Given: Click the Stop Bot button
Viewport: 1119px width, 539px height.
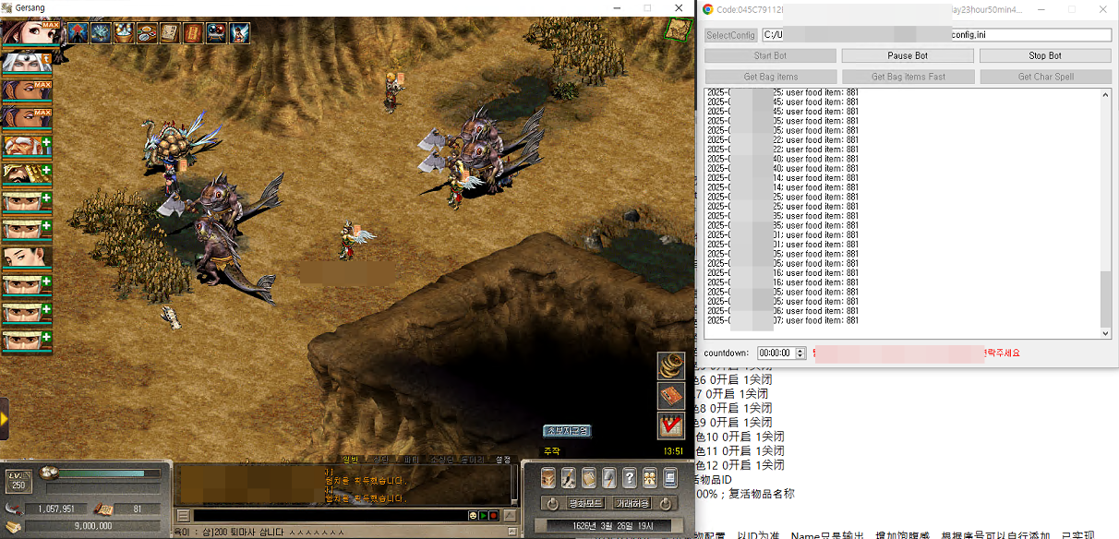Looking at the screenshot, I should pyautogui.click(x=1045, y=55).
